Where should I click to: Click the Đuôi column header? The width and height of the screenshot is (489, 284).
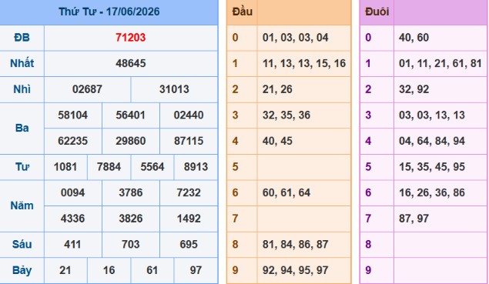tap(377, 12)
